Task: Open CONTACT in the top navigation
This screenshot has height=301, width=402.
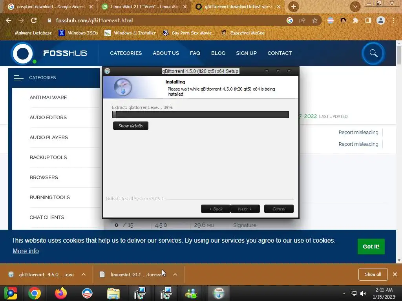Action: 280,53
